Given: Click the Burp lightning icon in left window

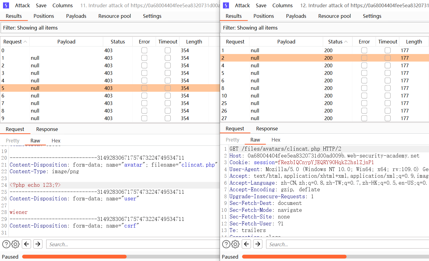Looking at the screenshot, I should pos(6,5).
